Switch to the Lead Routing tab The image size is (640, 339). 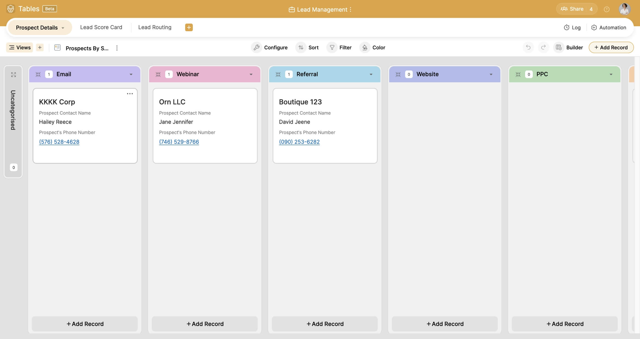point(155,27)
